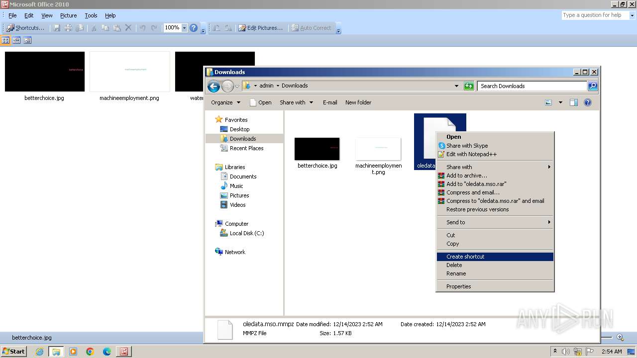
Task: Create a New folder
Action: coord(358,102)
